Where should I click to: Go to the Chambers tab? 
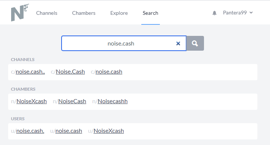click(84, 13)
